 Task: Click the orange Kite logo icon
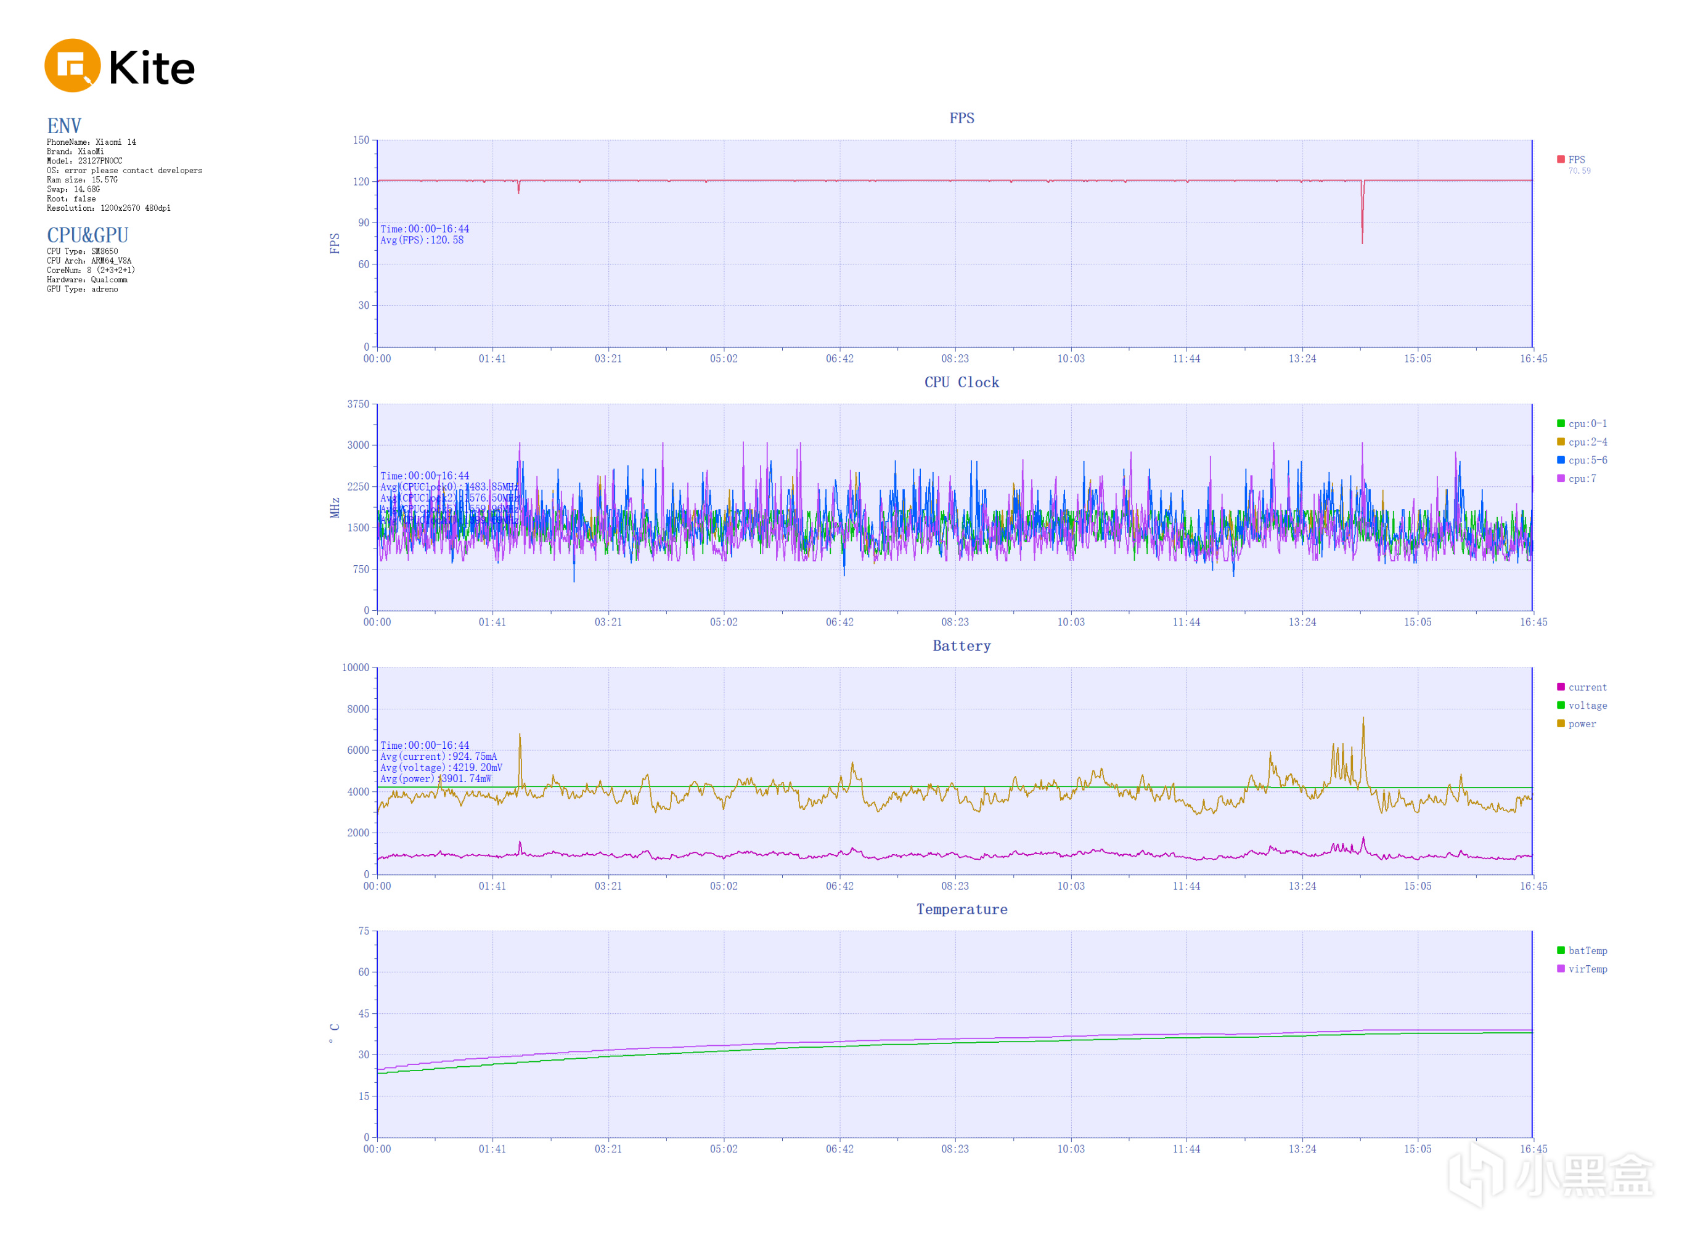[x=73, y=66]
